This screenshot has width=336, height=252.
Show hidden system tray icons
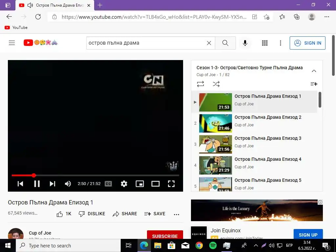[256, 245]
